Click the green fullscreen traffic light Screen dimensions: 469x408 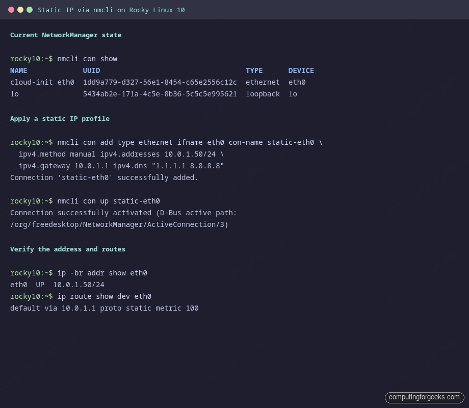pyautogui.click(x=30, y=9)
